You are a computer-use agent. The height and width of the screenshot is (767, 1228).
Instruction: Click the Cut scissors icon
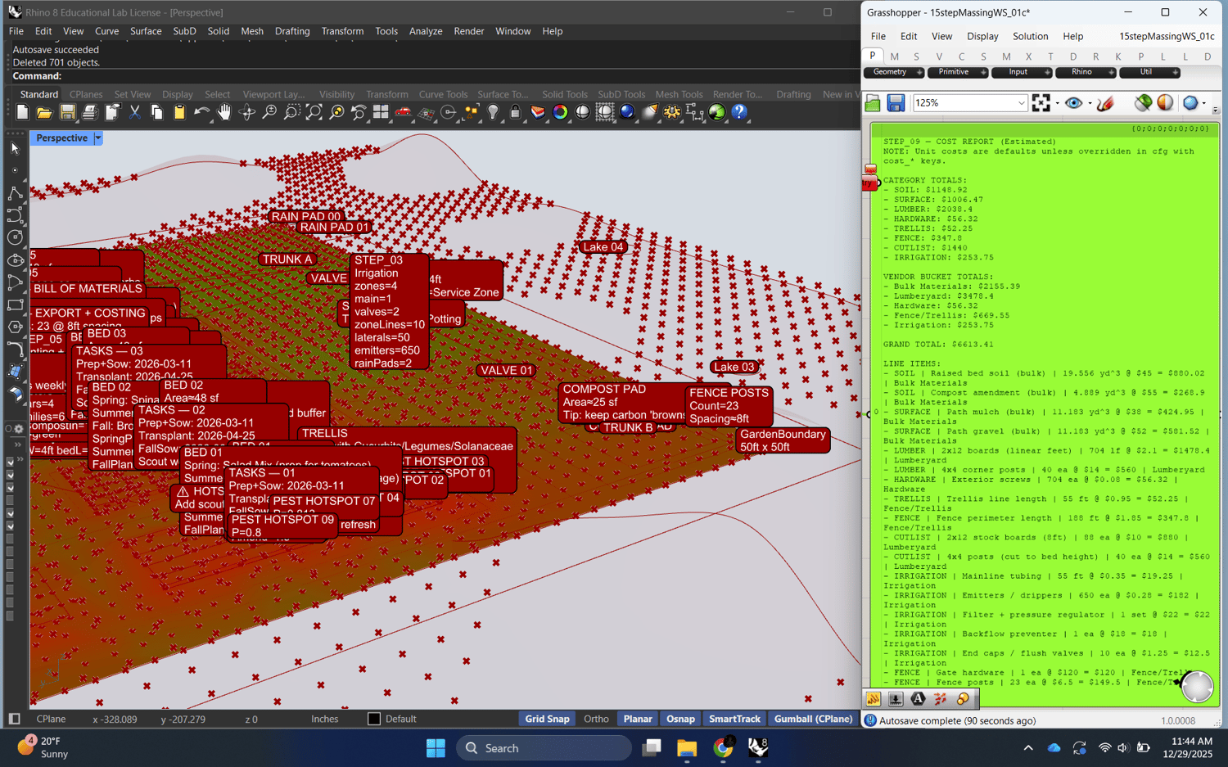(x=134, y=113)
